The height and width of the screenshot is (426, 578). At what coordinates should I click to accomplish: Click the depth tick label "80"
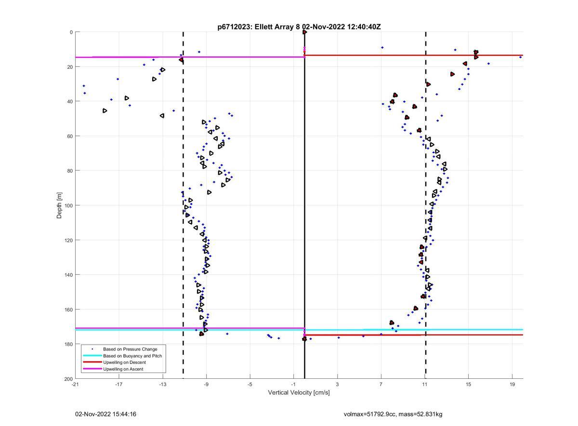click(x=70, y=171)
